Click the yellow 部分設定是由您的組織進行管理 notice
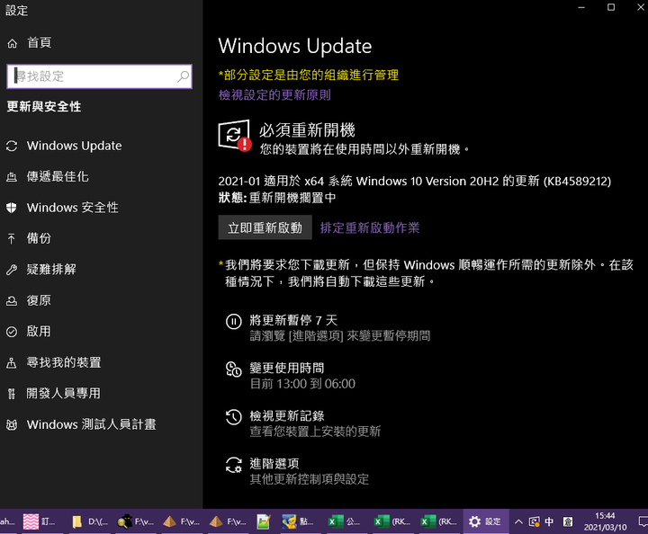 (x=309, y=76)
